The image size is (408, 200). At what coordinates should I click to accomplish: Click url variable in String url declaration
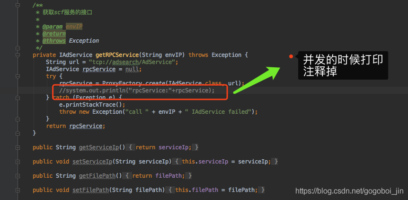coord(74,62)
